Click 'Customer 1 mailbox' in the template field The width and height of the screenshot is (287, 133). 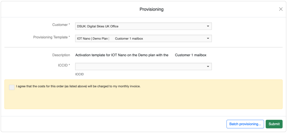129,38
